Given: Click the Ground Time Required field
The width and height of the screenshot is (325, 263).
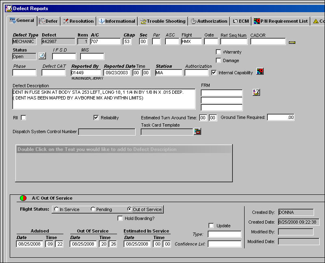Looking at the screenshot, I should [281, 117].
